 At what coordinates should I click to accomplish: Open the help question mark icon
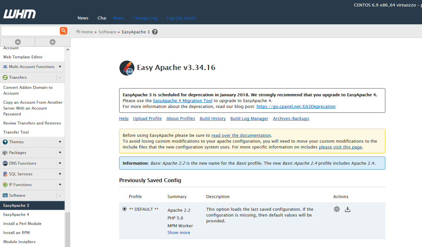point(155,32)
